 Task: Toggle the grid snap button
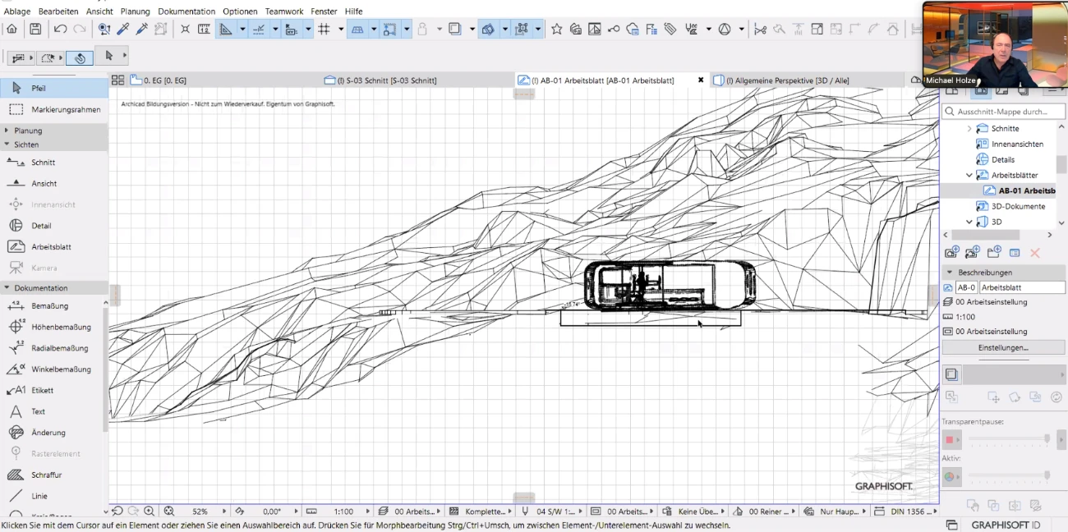(324, 30)
